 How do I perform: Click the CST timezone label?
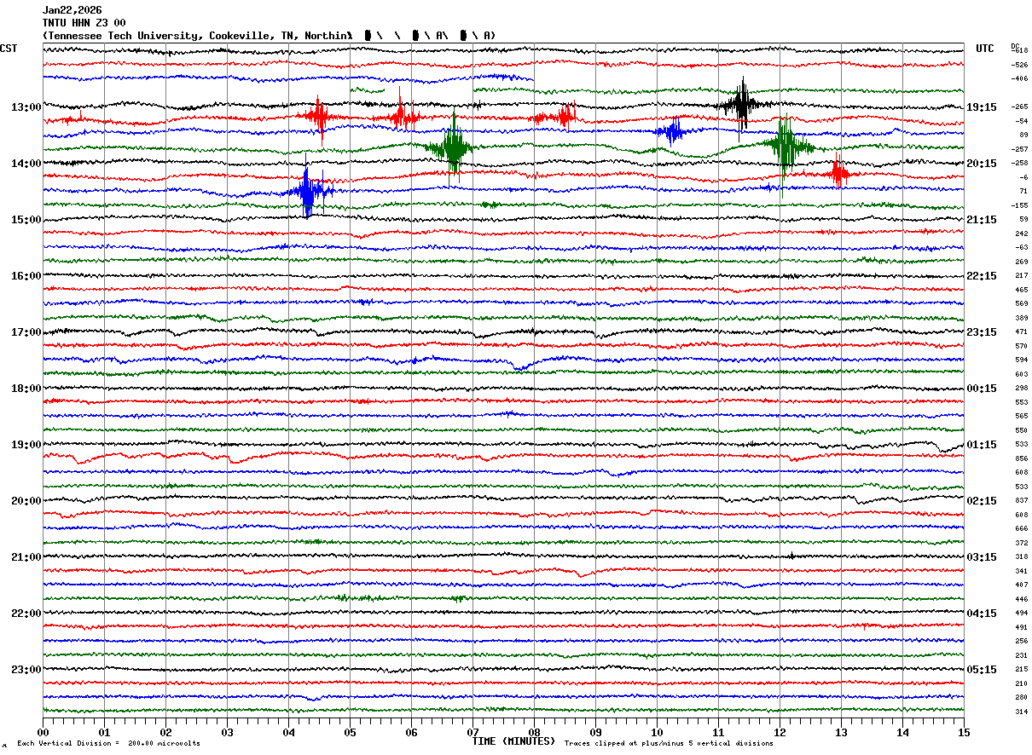click(9, 49)
